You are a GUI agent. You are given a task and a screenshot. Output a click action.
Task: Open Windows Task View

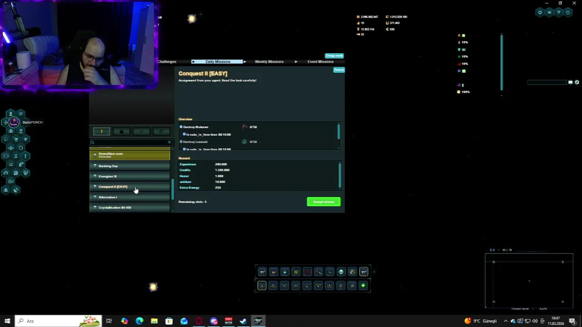pos(109,321)
